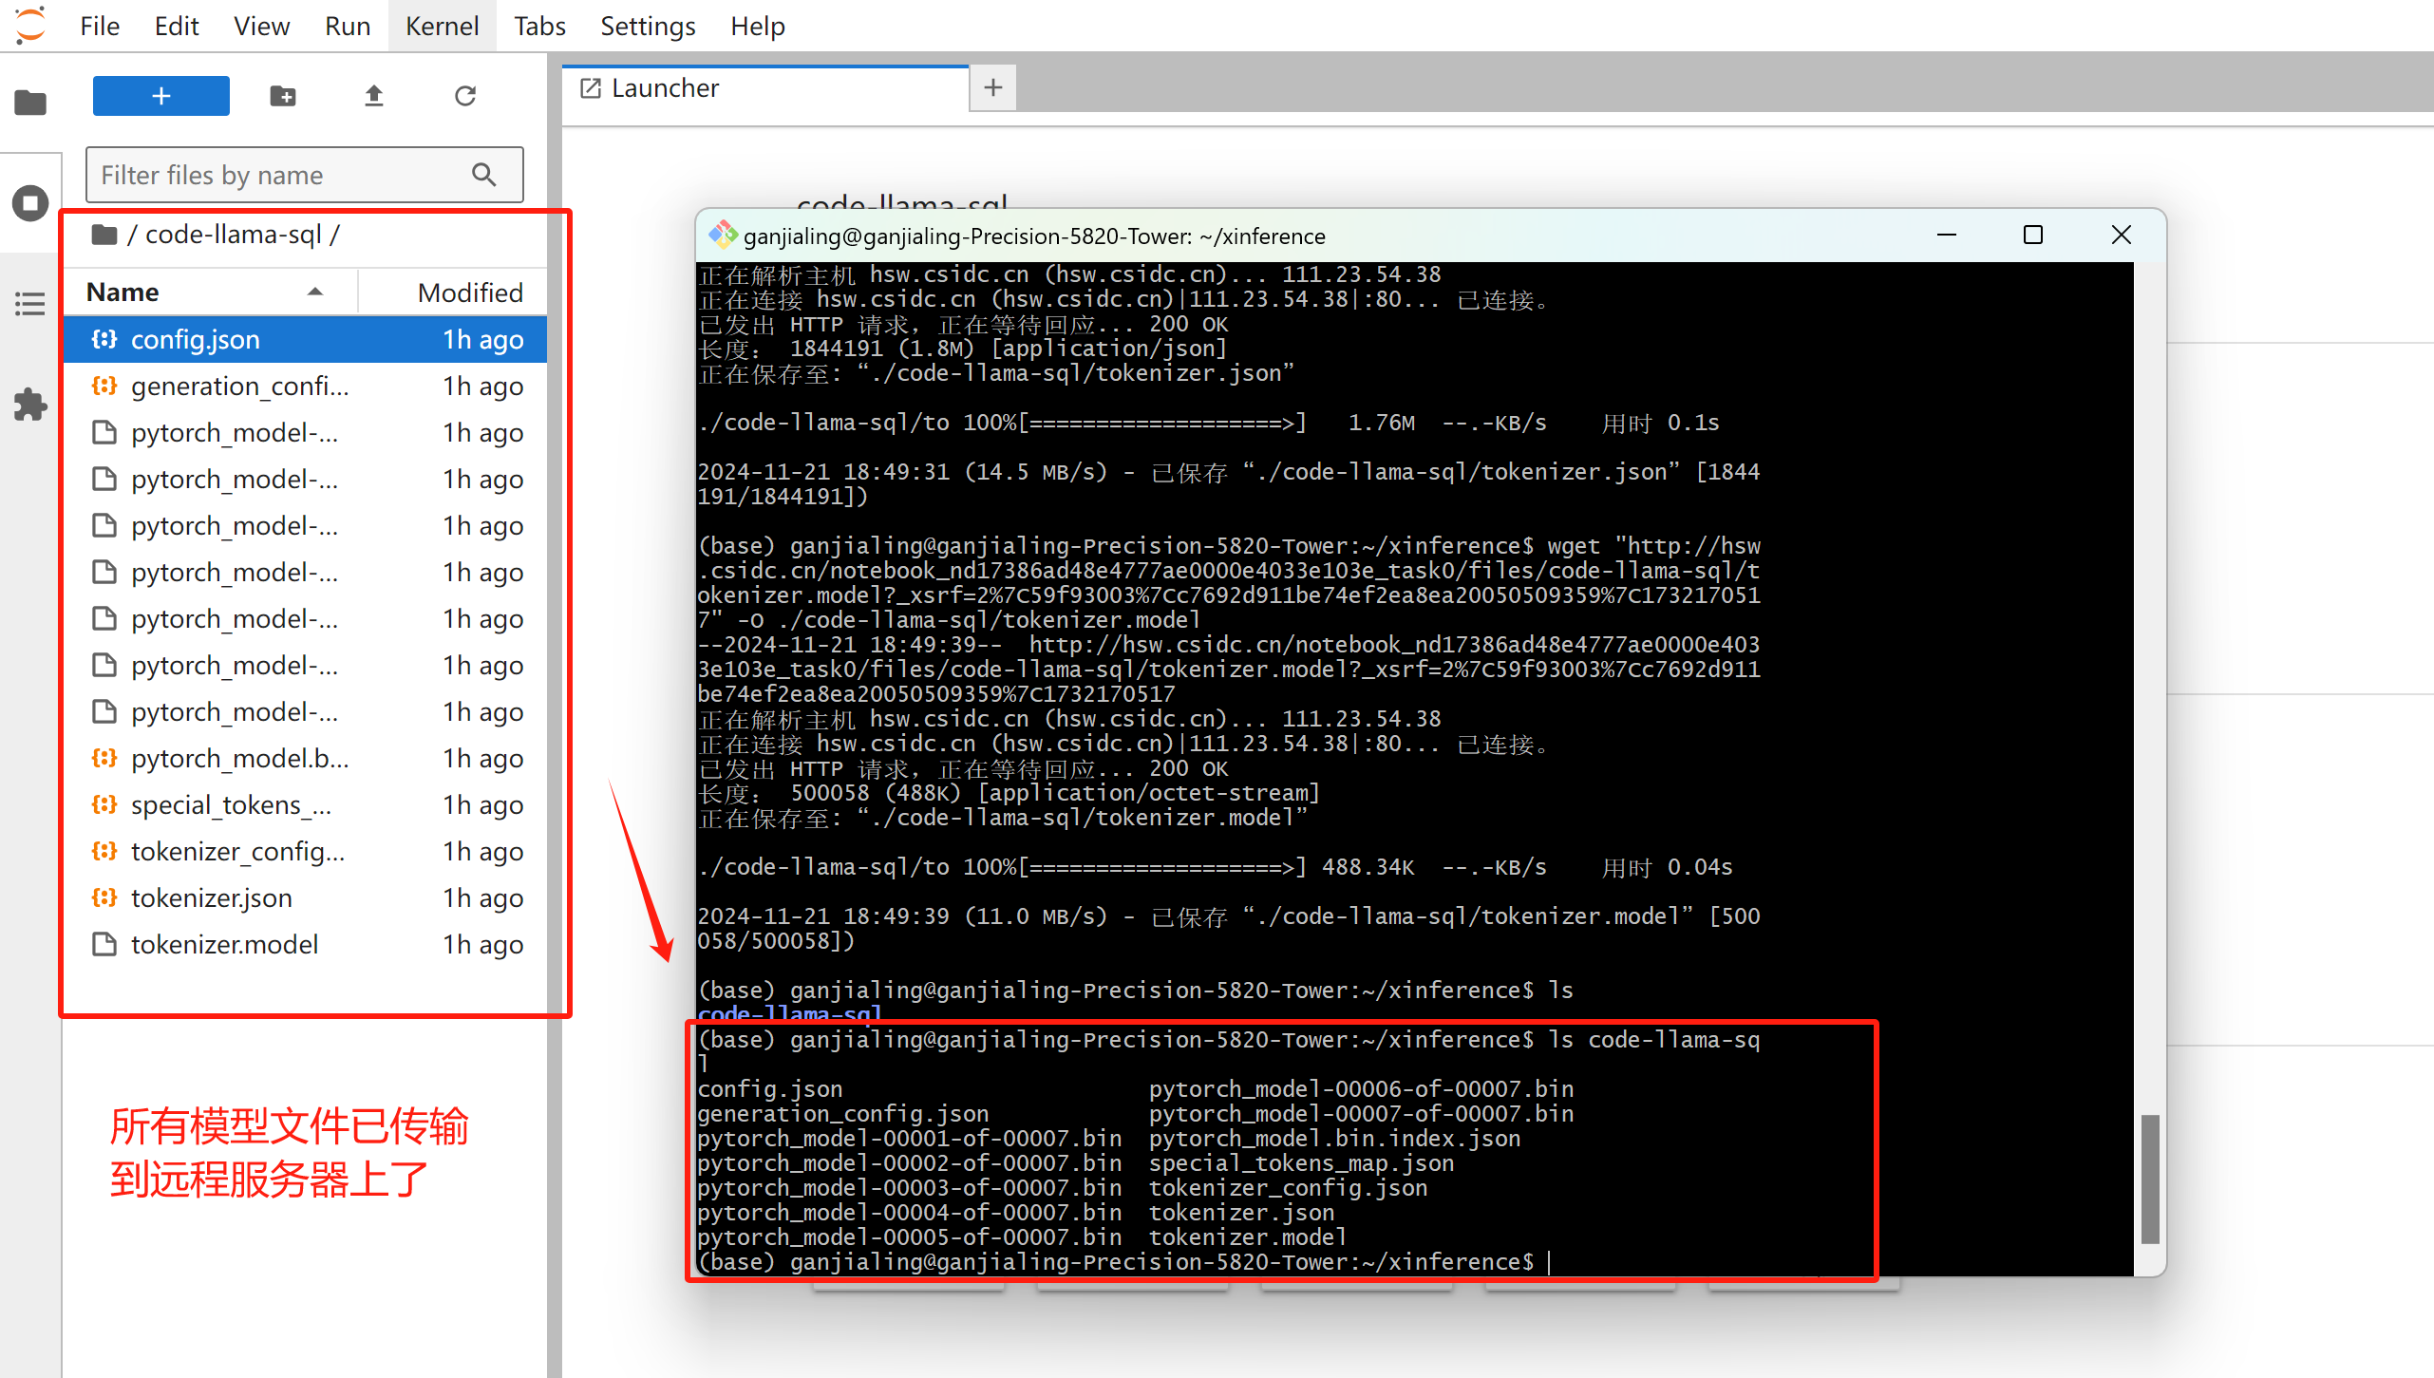Click the file icon beside tokenizer.model
This screenshot has width=2434, height=1378.
104,944
